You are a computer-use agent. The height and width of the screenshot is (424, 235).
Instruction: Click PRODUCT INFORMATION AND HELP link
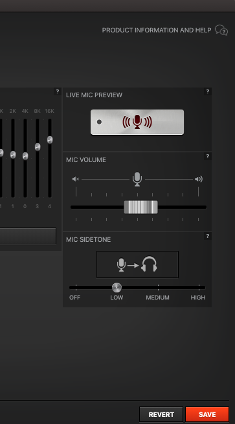click(x=157, y=30)
